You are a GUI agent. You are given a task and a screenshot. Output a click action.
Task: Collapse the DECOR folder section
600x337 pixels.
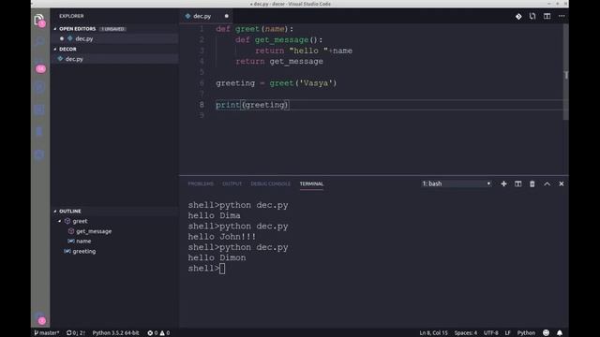coord(55,49)
